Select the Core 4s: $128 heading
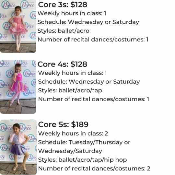 pos(63,64)
